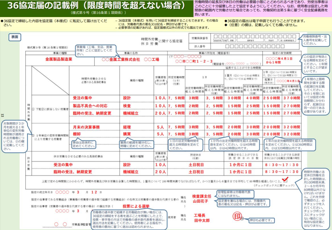
Task: Click callout about 月100時間未満 チェックボックス
Action: (x=315, y=198)
